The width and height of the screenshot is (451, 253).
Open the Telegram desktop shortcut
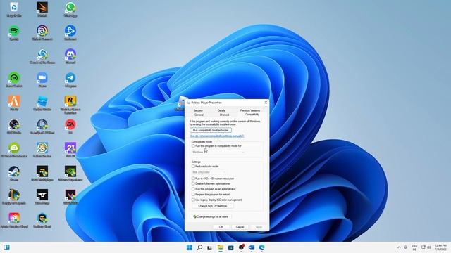point(70,78)
